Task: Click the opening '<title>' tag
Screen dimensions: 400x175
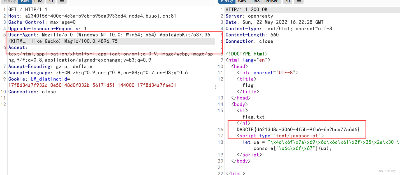Action: 246,79
